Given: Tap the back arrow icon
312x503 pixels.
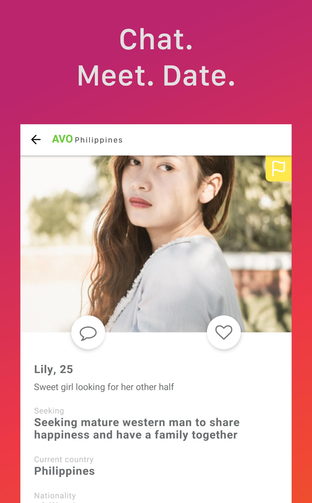Looking at the screenshot, I should [36, 140].
